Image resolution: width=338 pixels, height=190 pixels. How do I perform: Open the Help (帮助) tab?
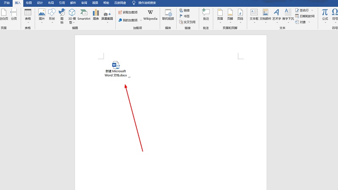pyautogui.click(x=106, y=3)
